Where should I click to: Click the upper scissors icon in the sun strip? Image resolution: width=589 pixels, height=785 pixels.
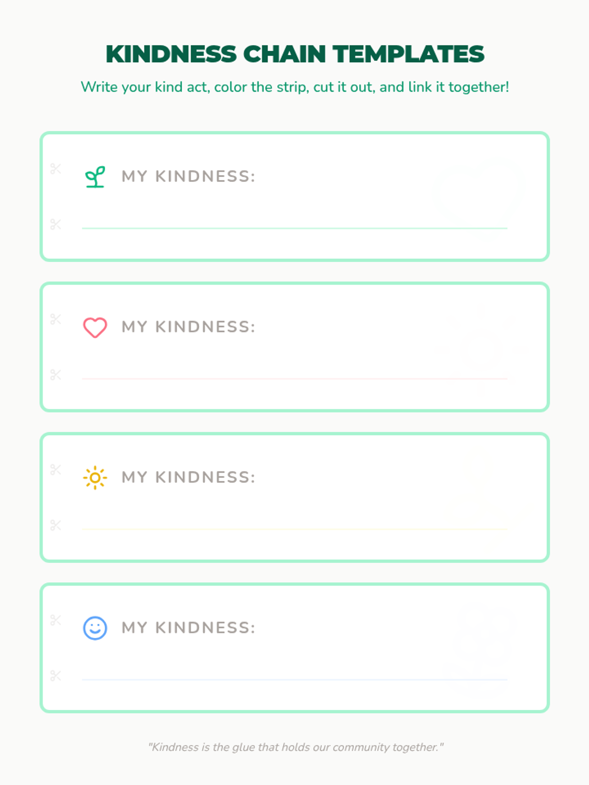tap(55, 470)
